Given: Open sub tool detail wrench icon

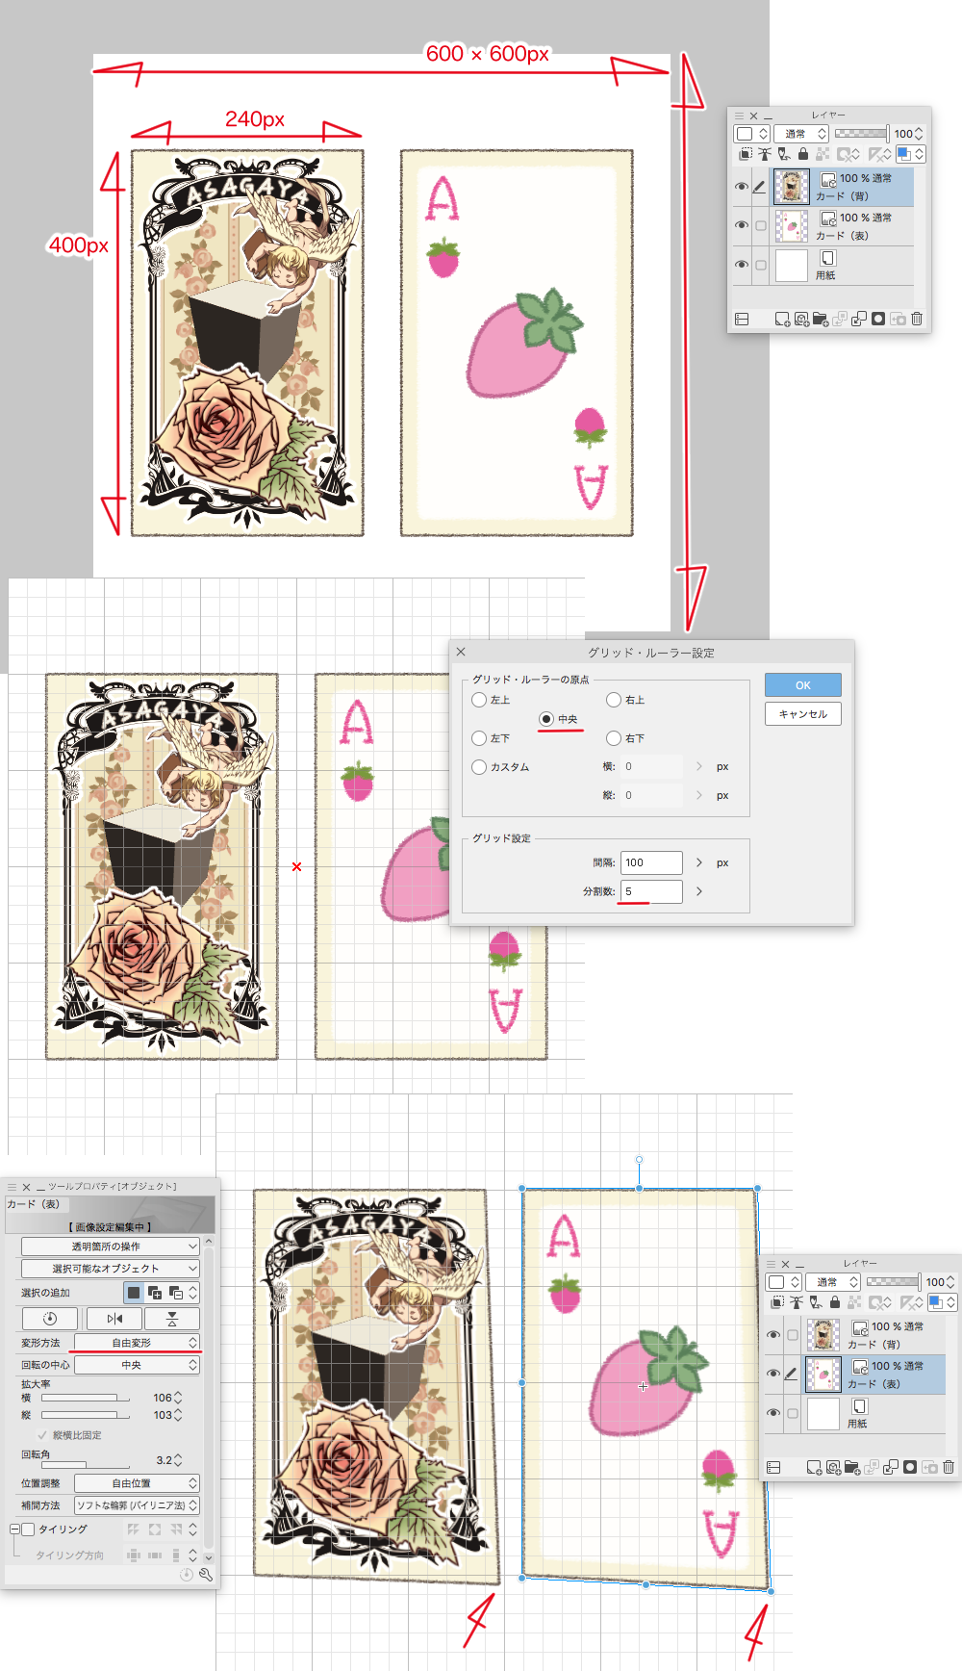Looking at the screenshot, I should (x=205, y=1575).
